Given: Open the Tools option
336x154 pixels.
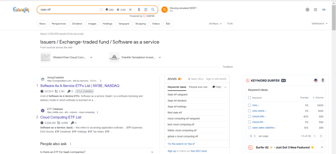Looking at the screenshot, I should [x=230, y=24].
